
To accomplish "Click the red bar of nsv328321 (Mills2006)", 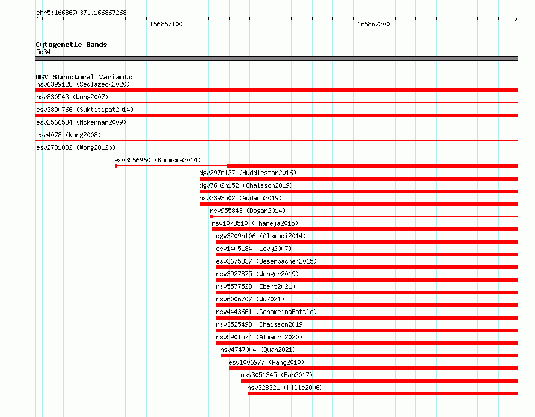I will pos(383,394).
